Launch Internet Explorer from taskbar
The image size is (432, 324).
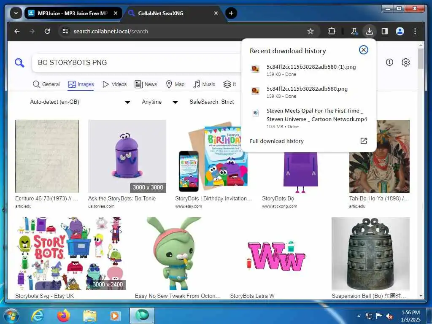37,316
